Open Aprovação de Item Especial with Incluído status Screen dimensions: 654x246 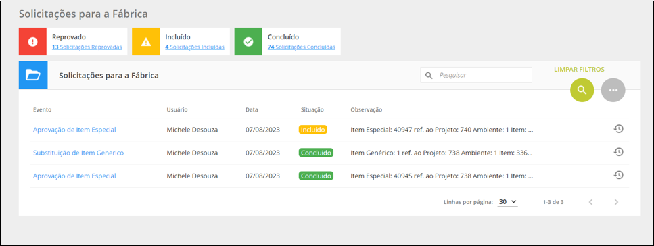pyautogui.click(x=74, y=130)
